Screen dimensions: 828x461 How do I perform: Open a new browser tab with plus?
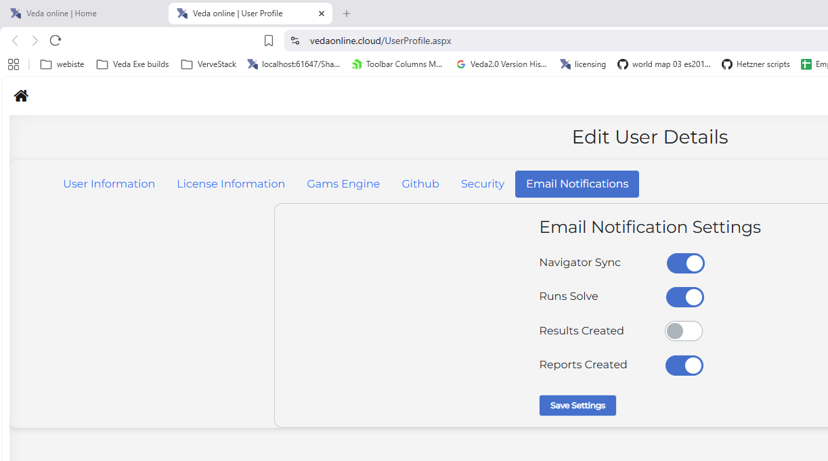click(347, 14)
